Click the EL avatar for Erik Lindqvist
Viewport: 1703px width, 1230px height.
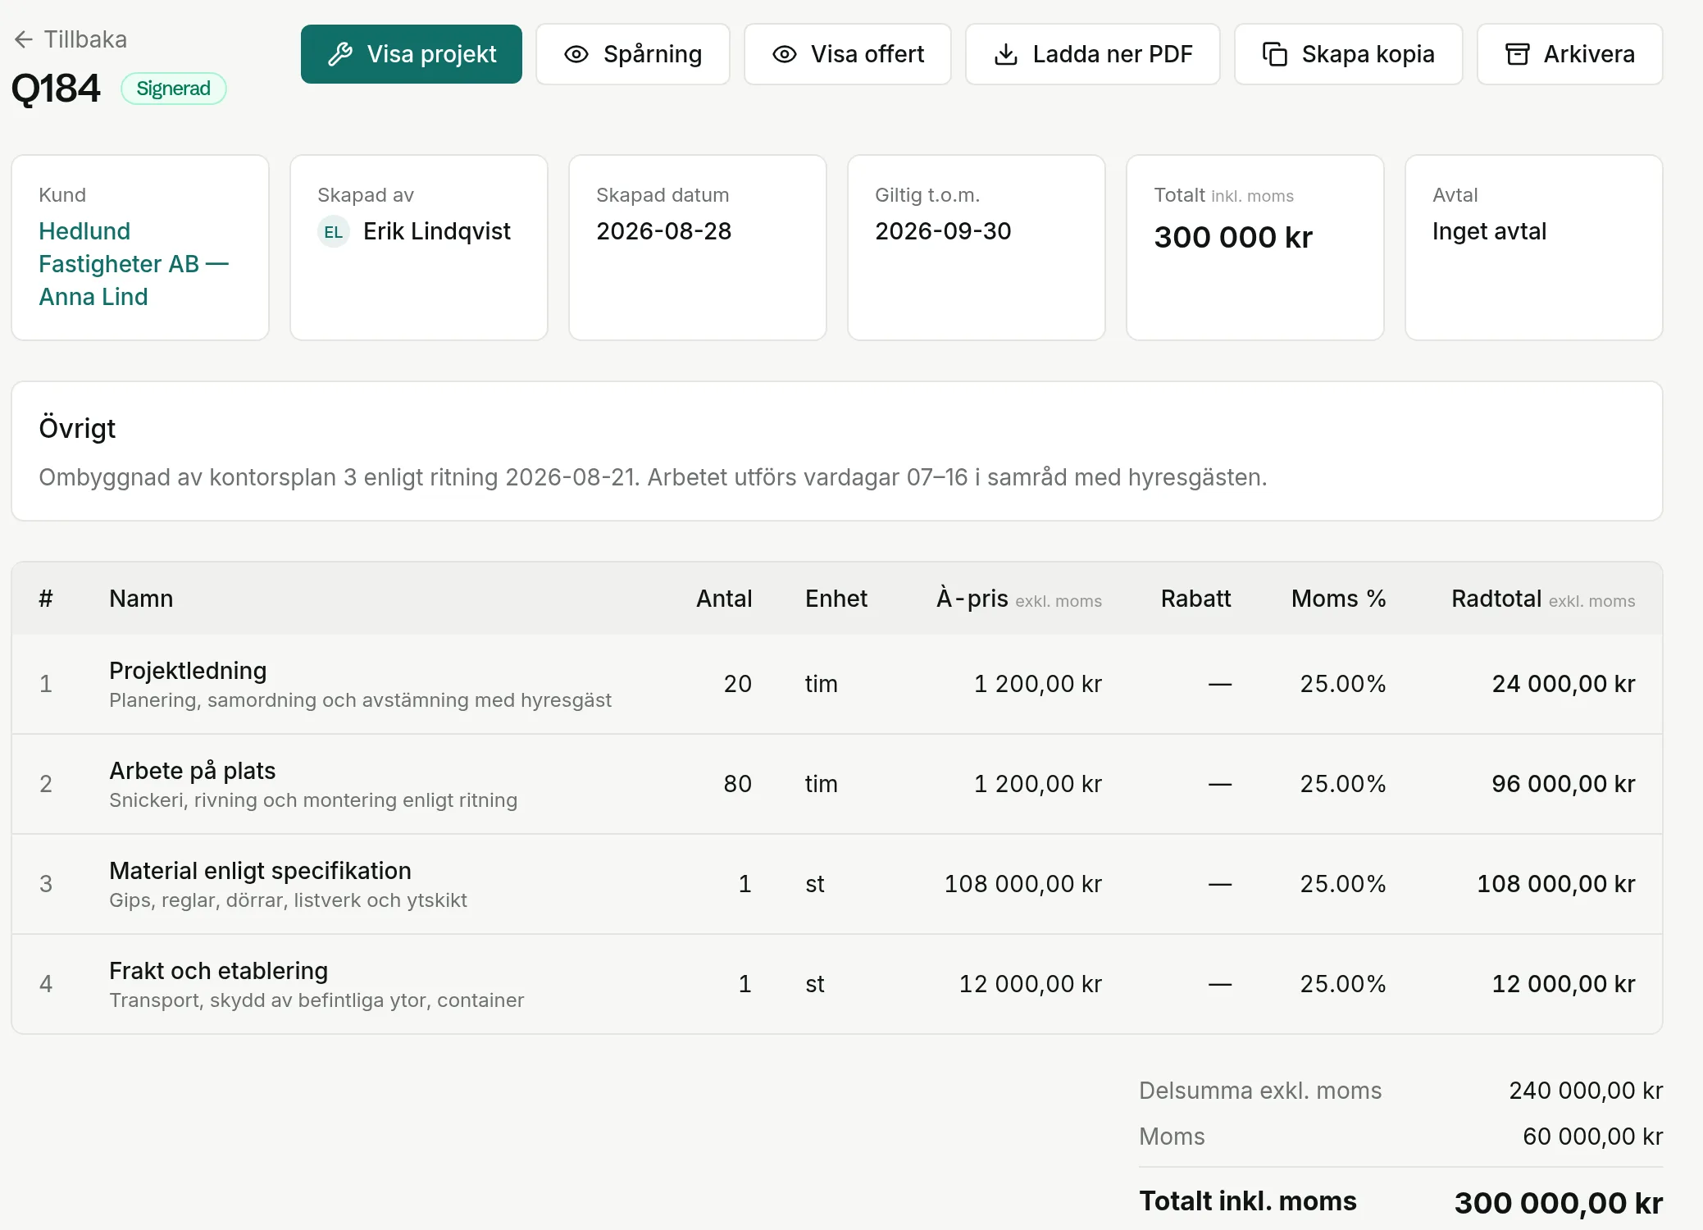pyautogui.click(x=334, y=232)
